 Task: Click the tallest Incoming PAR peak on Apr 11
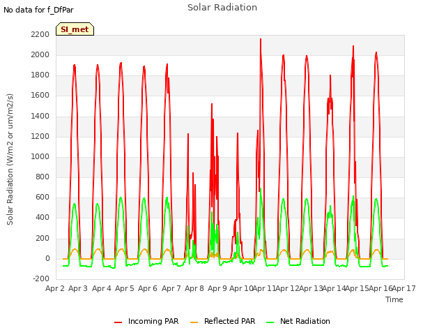(261, 39)
